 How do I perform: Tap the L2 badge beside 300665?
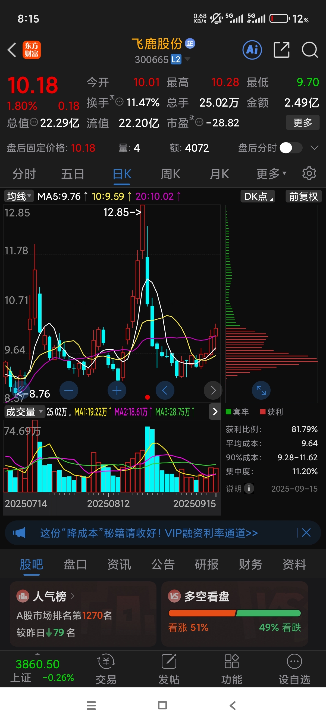pyautogui.click(x=176, y=60)
